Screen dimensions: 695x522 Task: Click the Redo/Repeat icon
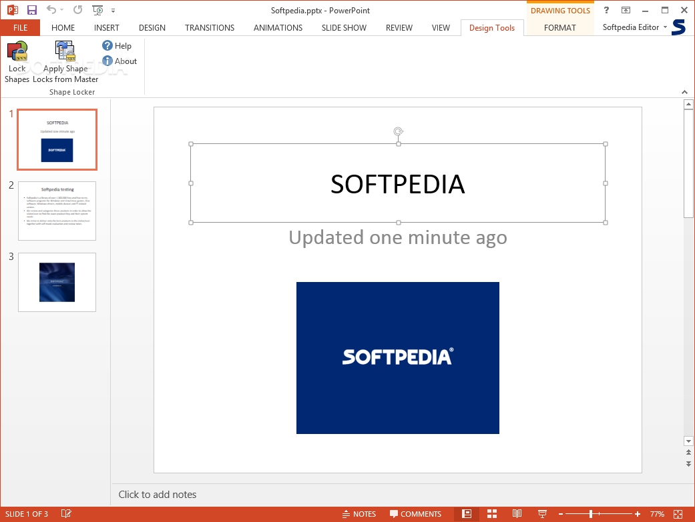point(77,10)
